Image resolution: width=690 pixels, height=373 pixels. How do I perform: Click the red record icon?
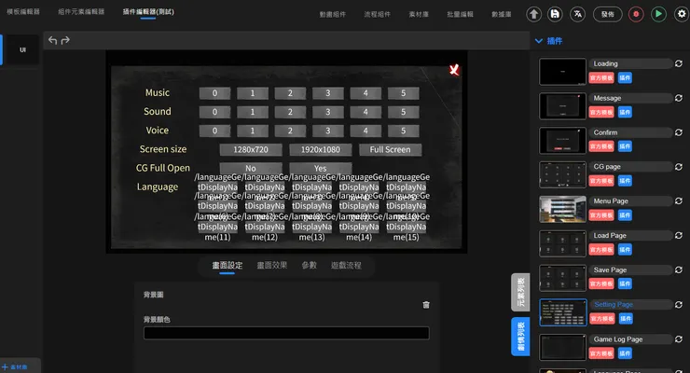point(636,14)
